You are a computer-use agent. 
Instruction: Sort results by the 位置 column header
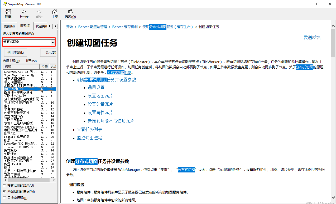point(45,67)
